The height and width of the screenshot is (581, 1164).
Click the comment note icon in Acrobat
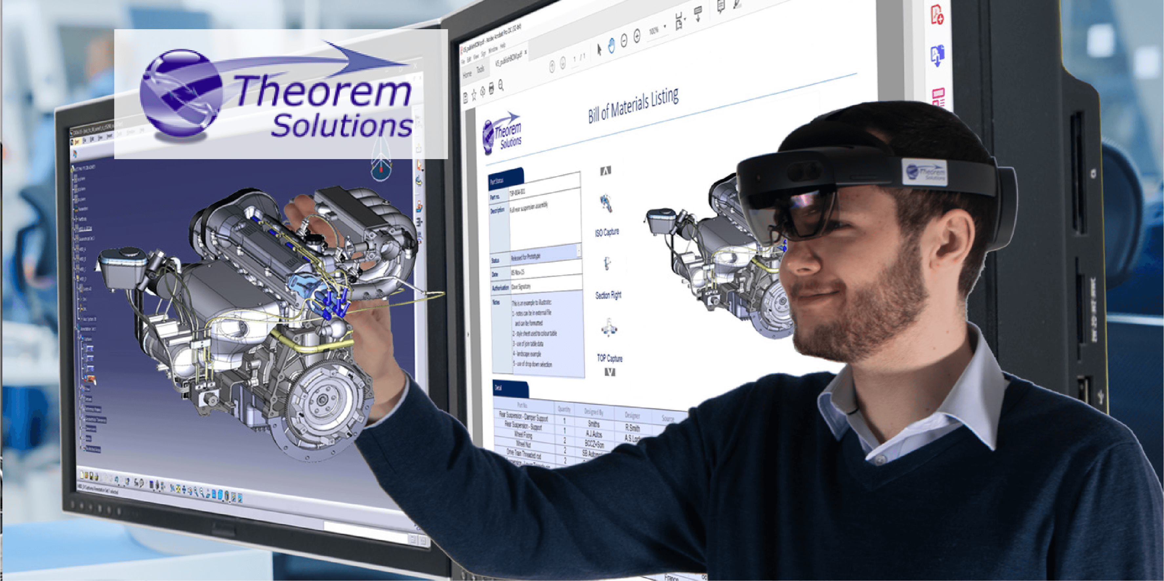721,6
